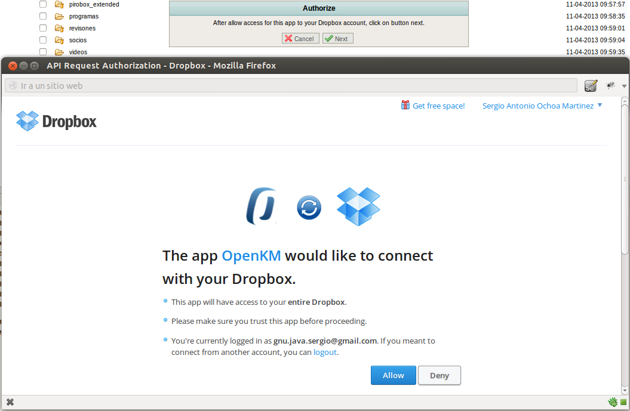Image resolution: width=630 pixels, height=411 pixels.
Task: Select the socios folder name
Action: point(78,40)
